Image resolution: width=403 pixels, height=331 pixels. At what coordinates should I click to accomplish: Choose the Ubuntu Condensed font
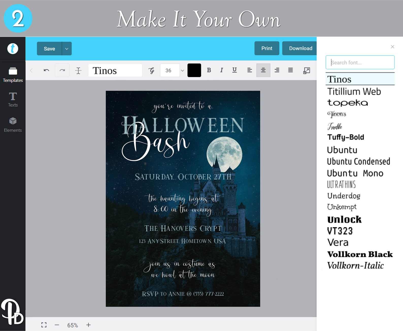pos(358,161)
